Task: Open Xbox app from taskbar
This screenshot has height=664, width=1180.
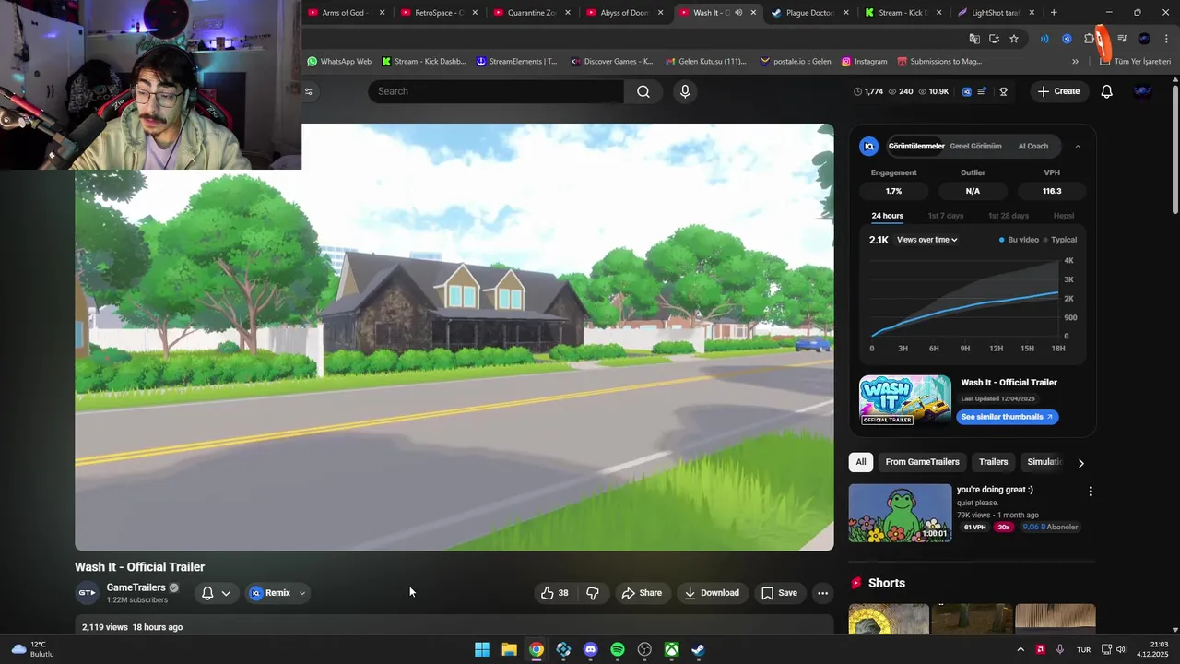Action: pos(672,649)
